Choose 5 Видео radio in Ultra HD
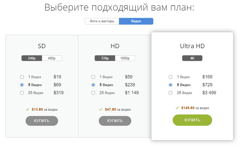Screen dimensions: 240x147 coord(171,85)
